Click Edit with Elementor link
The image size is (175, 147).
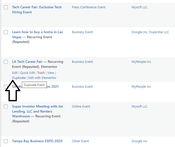(42, 78)
